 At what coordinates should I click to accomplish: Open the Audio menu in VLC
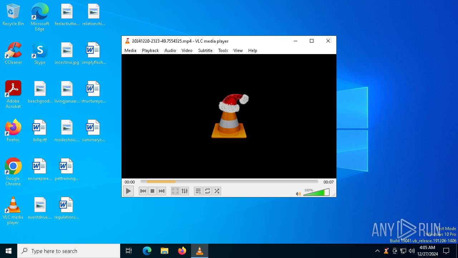coord(170,51)
